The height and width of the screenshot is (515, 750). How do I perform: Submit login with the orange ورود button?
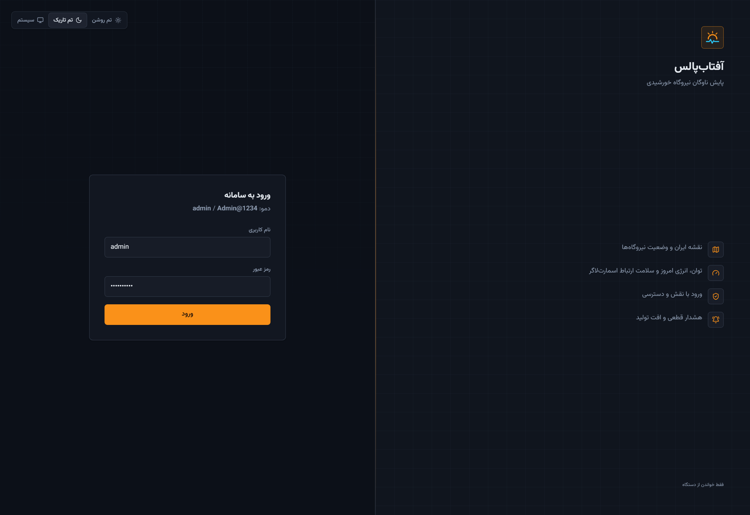coord(187,315)
